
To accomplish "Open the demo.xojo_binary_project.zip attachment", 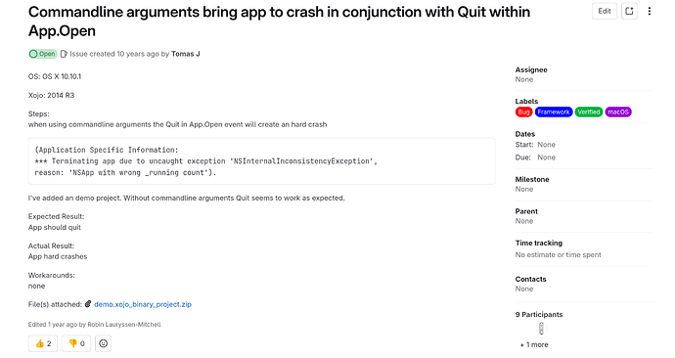I will [x=143, y=304].
